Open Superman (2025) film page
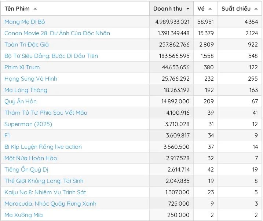 coord(28,124)
